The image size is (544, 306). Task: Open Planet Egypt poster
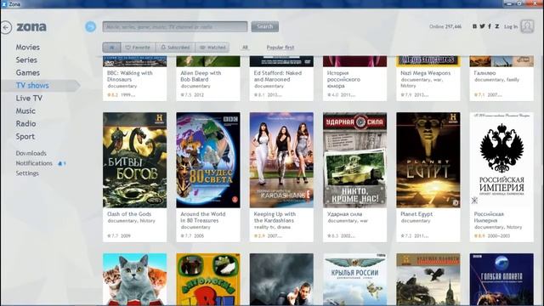click(428, 160)
